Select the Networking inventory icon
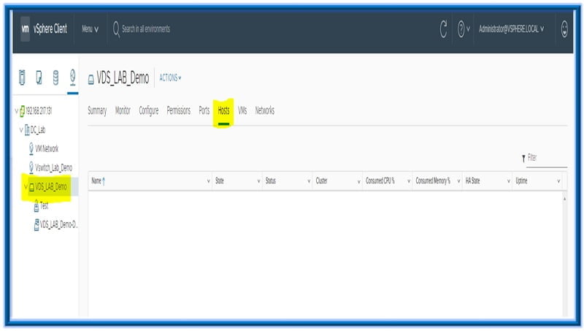This screenshot has width=584, height=331. [72, 77]
